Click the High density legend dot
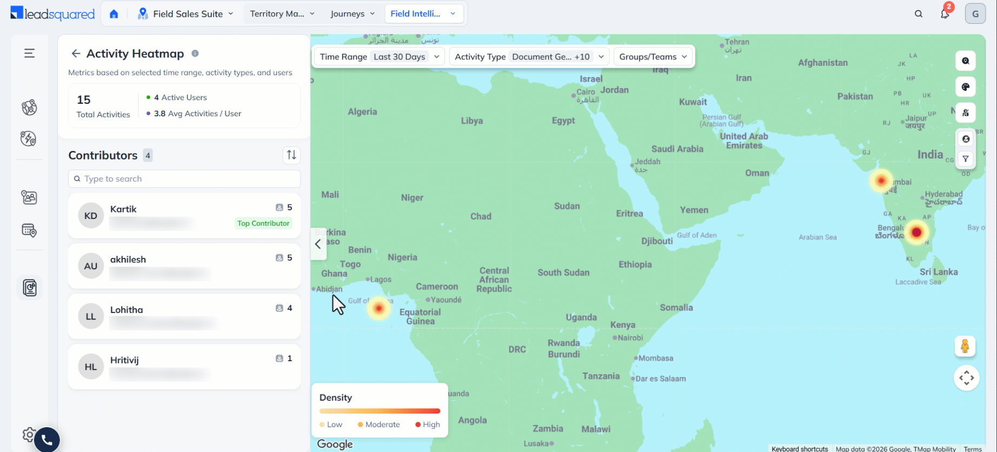The width and height of the screenshot is (997, 452). (418, 425)
